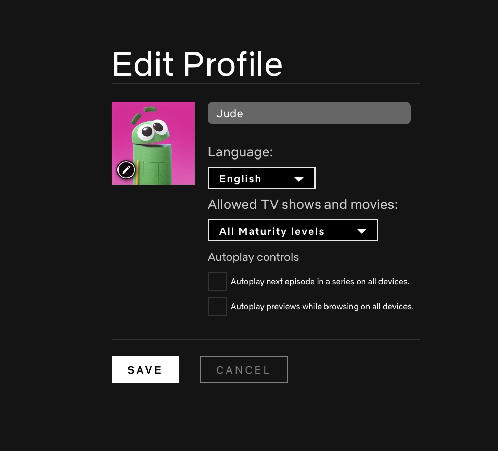Click the 'Language:' label
Image resolution: width=498 pixels, height=451 pixels.
pyautogui.click(x=240, y=152)
